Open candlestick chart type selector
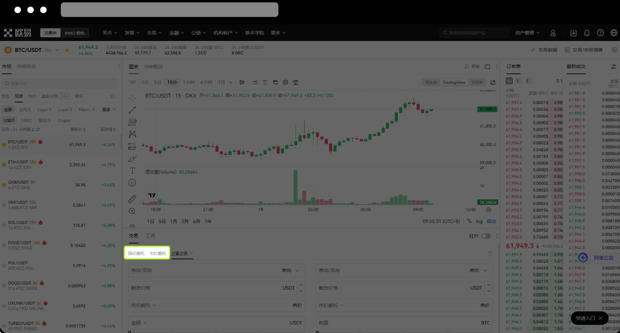The width and height of the screenshot is (620, 333). (242, 82)
